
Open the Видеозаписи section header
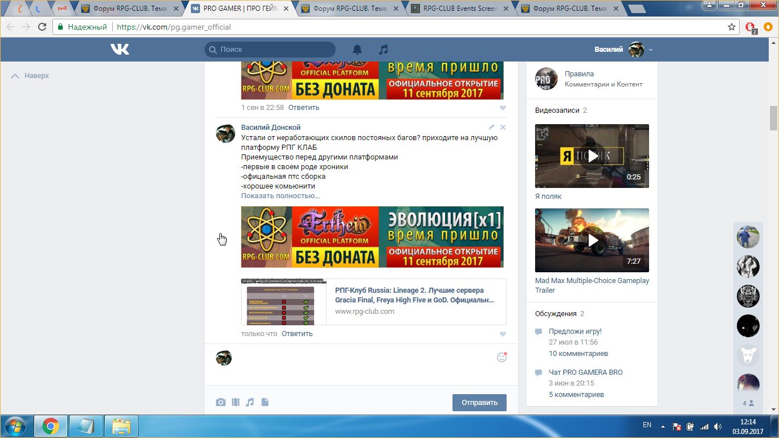click(557, 110)
